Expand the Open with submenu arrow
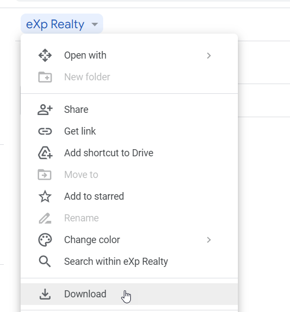This screenshot has width=290, height=312. (x=209, y=55)
